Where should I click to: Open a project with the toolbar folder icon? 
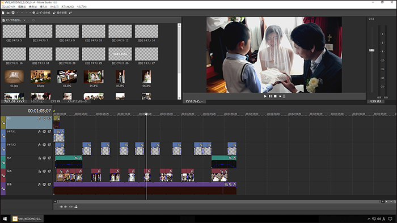8,12
